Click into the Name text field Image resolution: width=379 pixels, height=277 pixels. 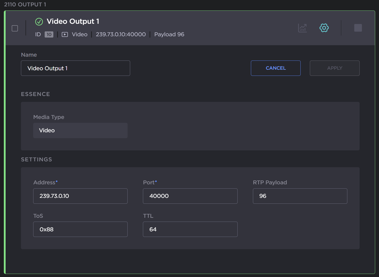point(76,68)
